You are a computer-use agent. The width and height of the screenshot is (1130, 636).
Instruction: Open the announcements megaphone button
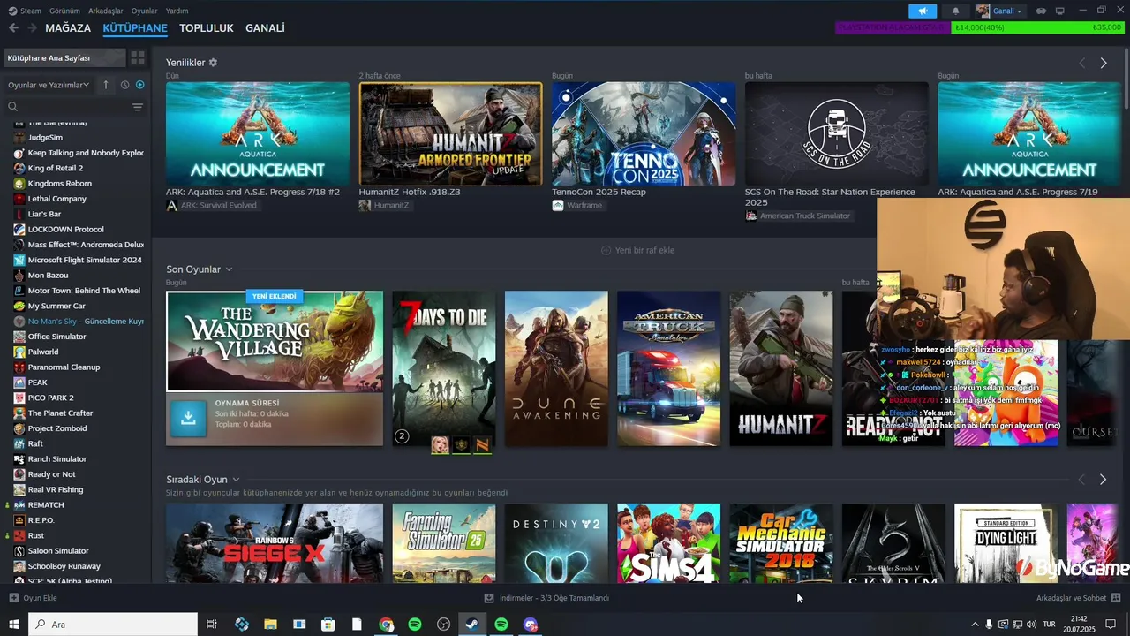coord(923,11)
